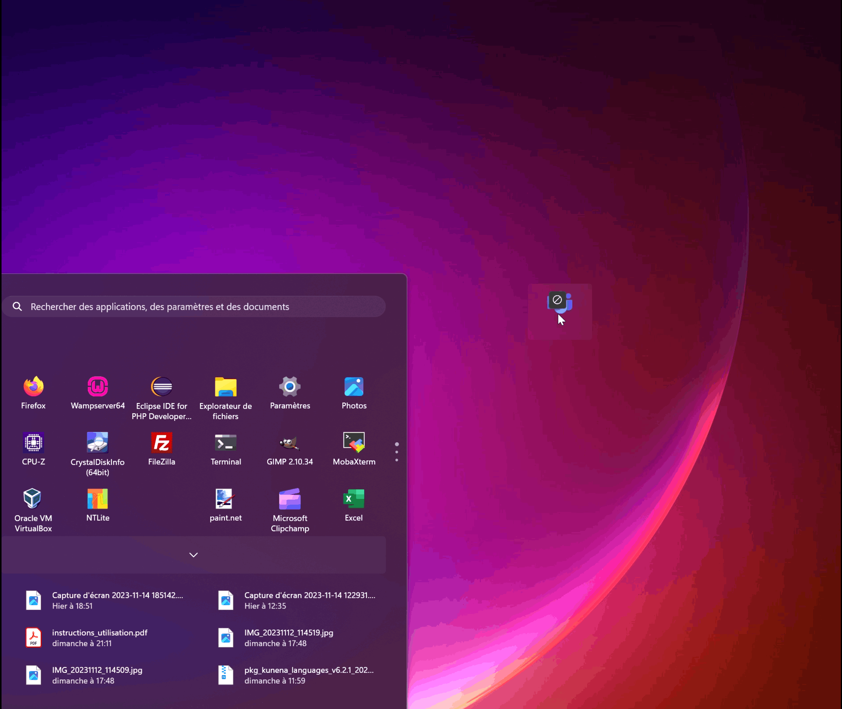Click image icon of IMG_20231112_114519
842x709 pixels.
[226, 638]
